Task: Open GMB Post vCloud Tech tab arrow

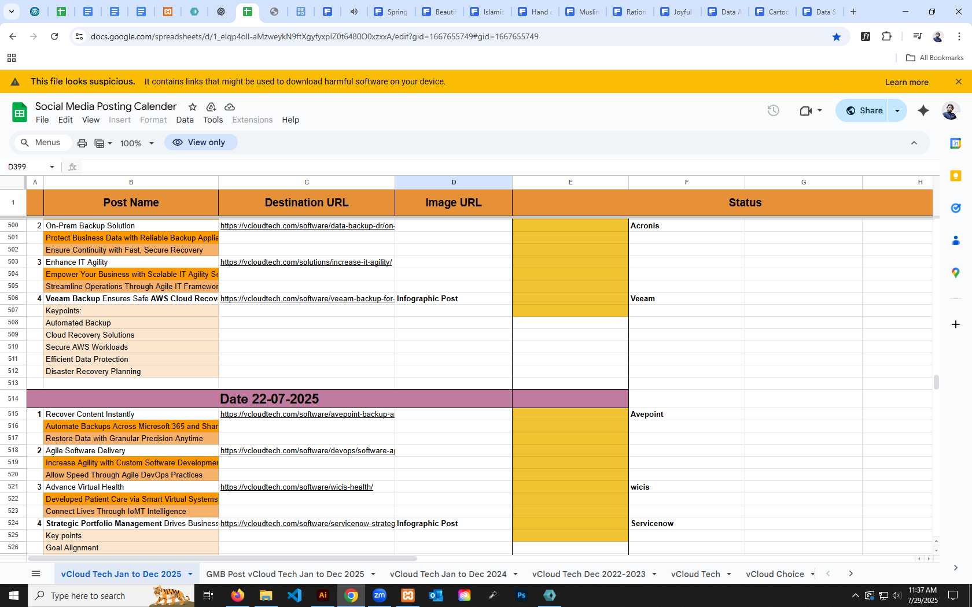Action: click(x=373, y=574)
